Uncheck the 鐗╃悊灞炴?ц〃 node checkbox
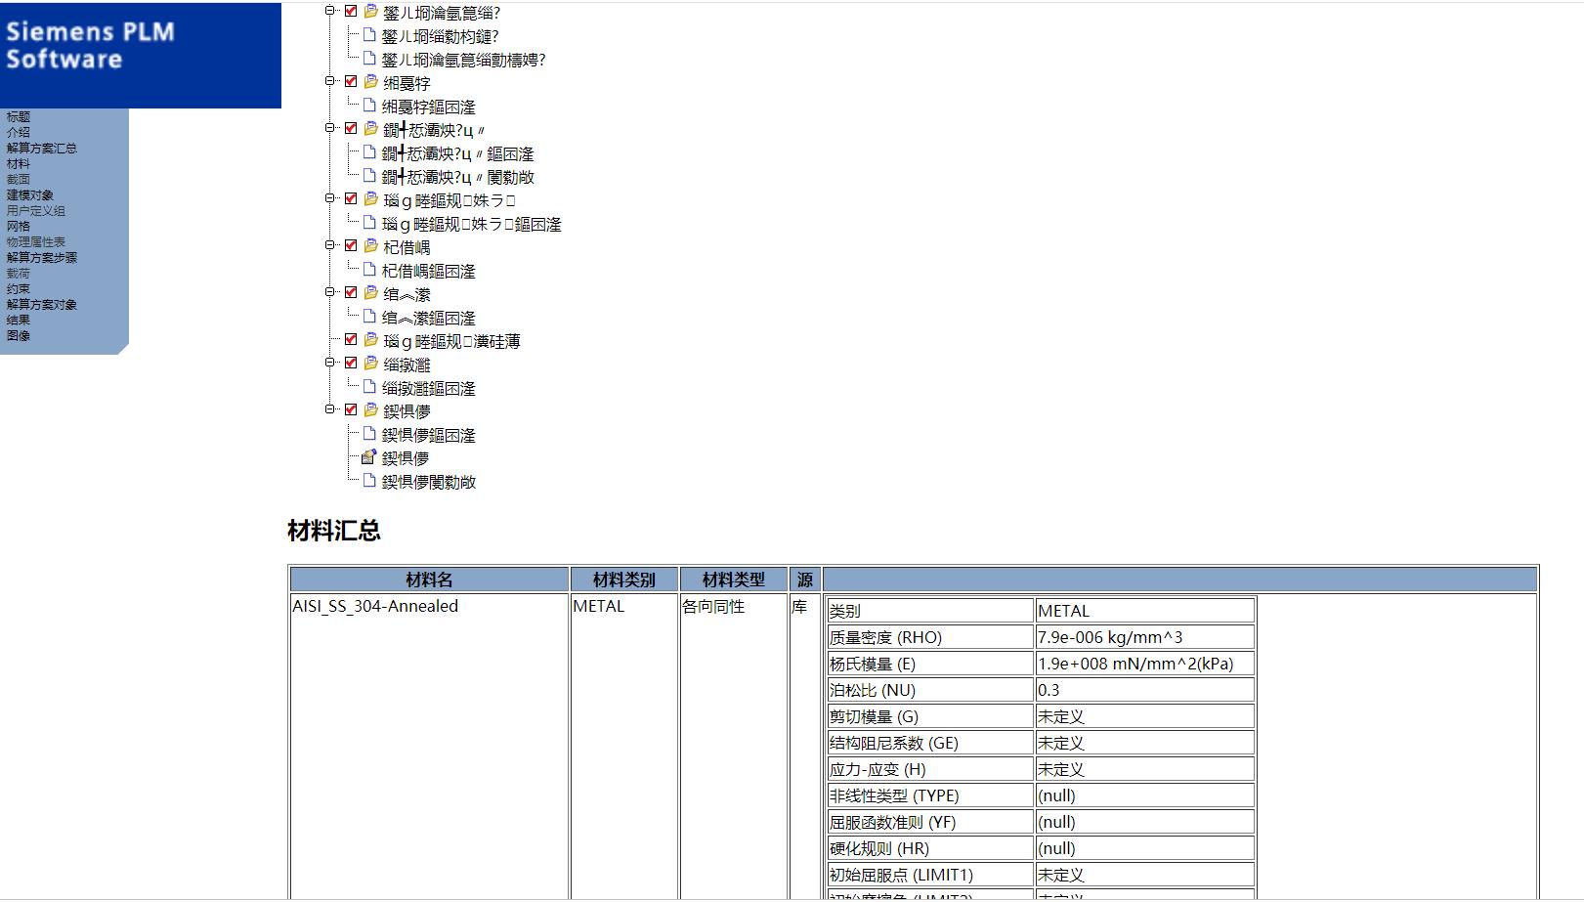This screenshot has width=1584, height=902. click(351, 129)
